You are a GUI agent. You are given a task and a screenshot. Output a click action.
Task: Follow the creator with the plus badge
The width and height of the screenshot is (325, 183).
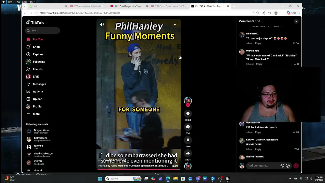pos(188,105)
